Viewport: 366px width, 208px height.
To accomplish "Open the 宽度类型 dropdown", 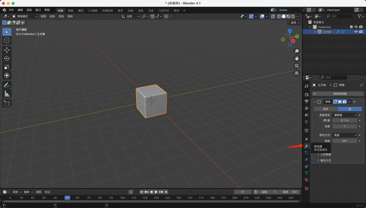I will [x=345, y=115].
